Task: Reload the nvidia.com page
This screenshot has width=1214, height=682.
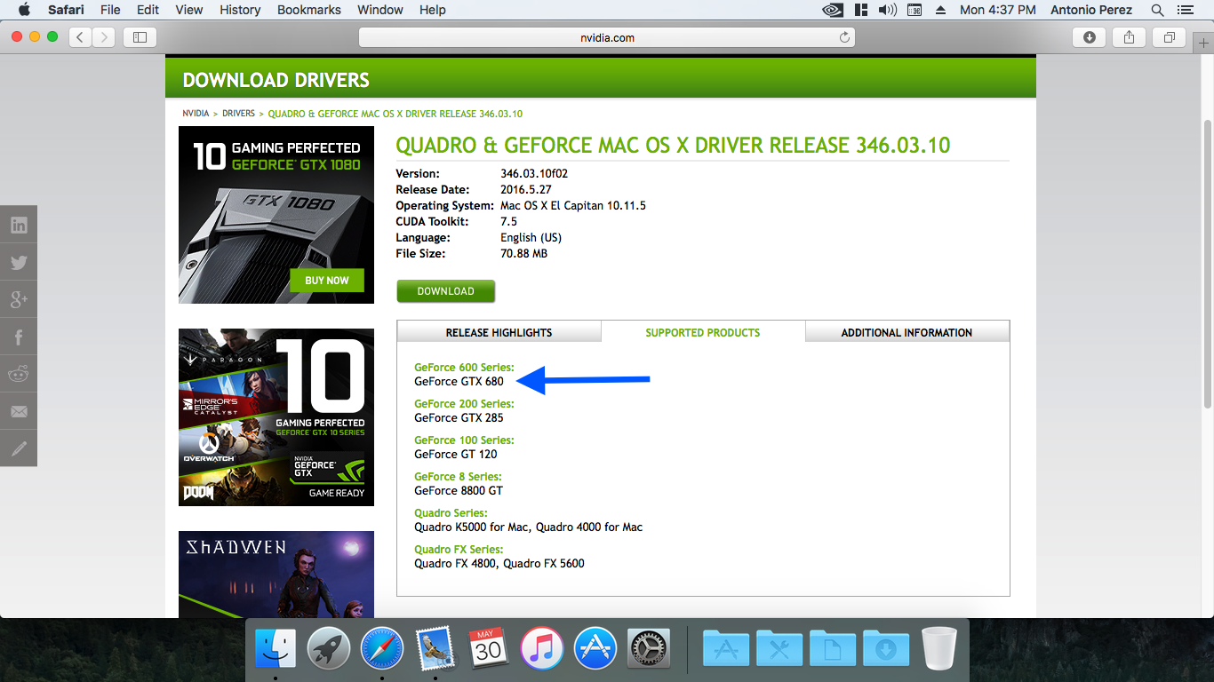Action: coord(844,37)
